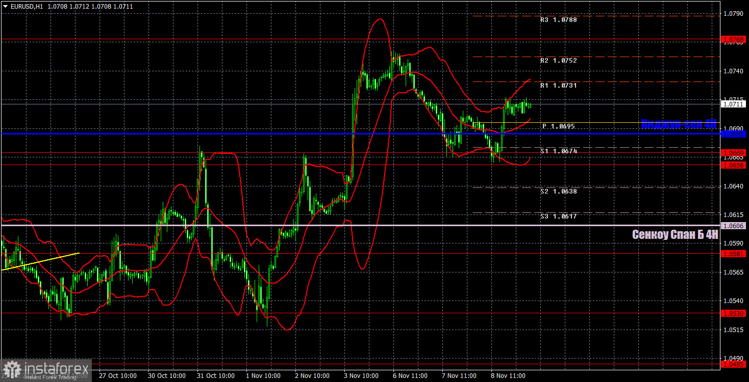
Task: Select the blue Kijun-sen price tag 1.0685
Action: pyautogui.click(x=734, y=134)
